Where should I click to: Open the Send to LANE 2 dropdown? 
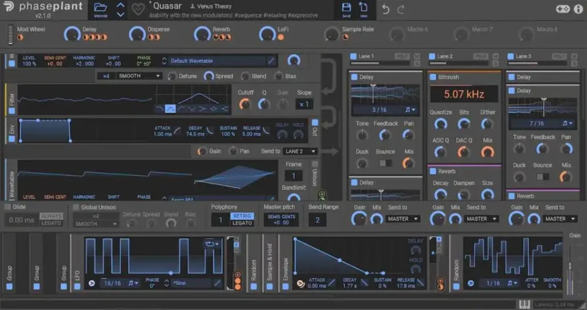pos(300,151)
